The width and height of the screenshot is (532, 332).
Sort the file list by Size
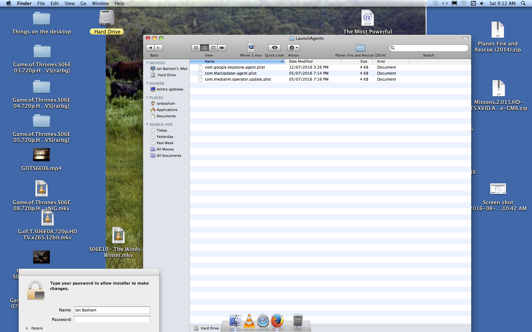[x=357, y=61]
